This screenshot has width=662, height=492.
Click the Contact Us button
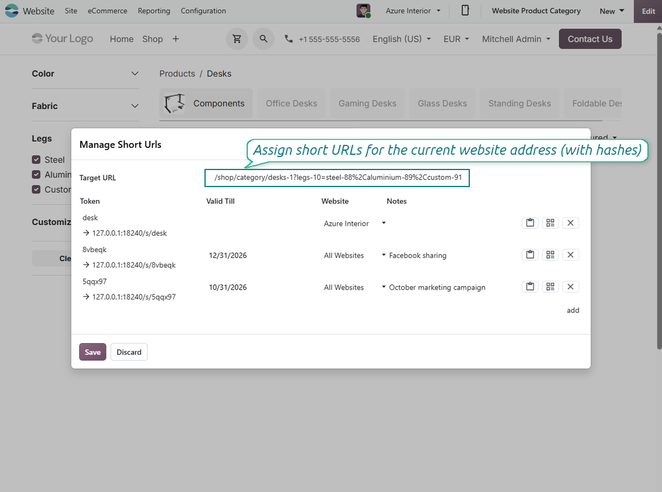tap(590, 39)
